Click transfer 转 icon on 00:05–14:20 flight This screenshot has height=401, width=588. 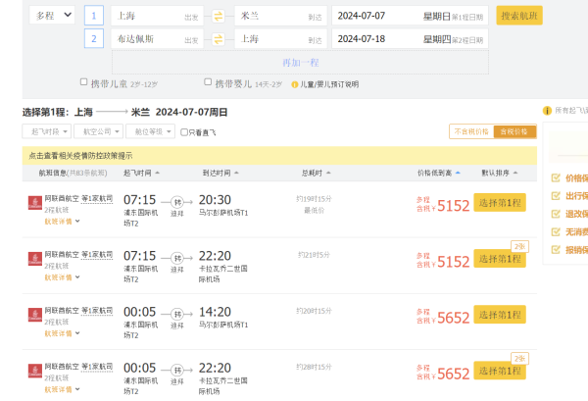[x=177, y=314]
